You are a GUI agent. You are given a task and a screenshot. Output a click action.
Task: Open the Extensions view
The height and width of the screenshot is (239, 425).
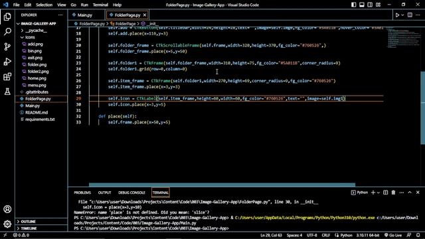(x=7, y=77)
